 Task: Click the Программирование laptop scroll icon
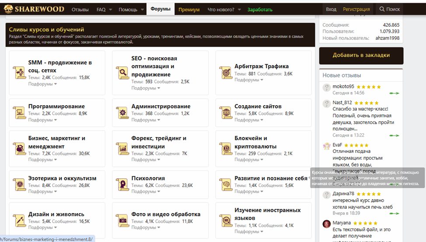(x=19, y=113)
